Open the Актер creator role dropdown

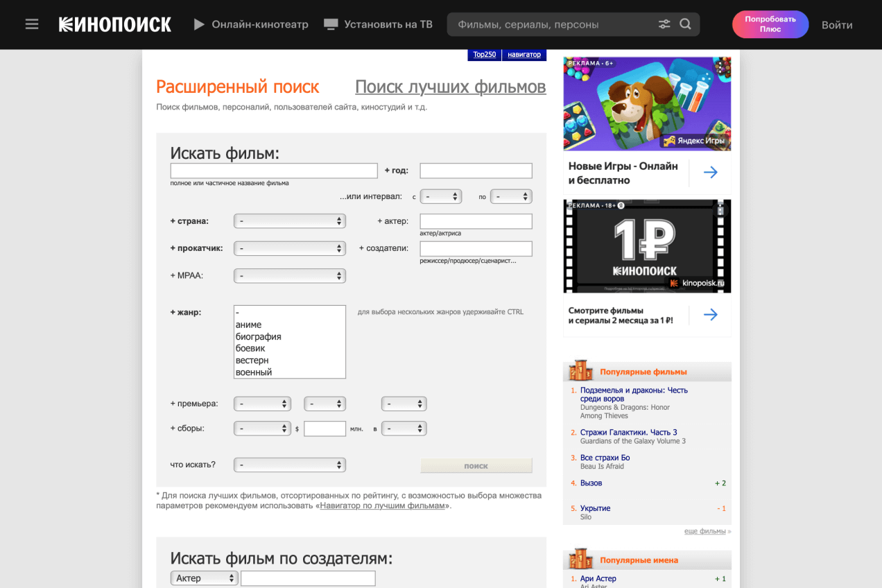(204, 578)
